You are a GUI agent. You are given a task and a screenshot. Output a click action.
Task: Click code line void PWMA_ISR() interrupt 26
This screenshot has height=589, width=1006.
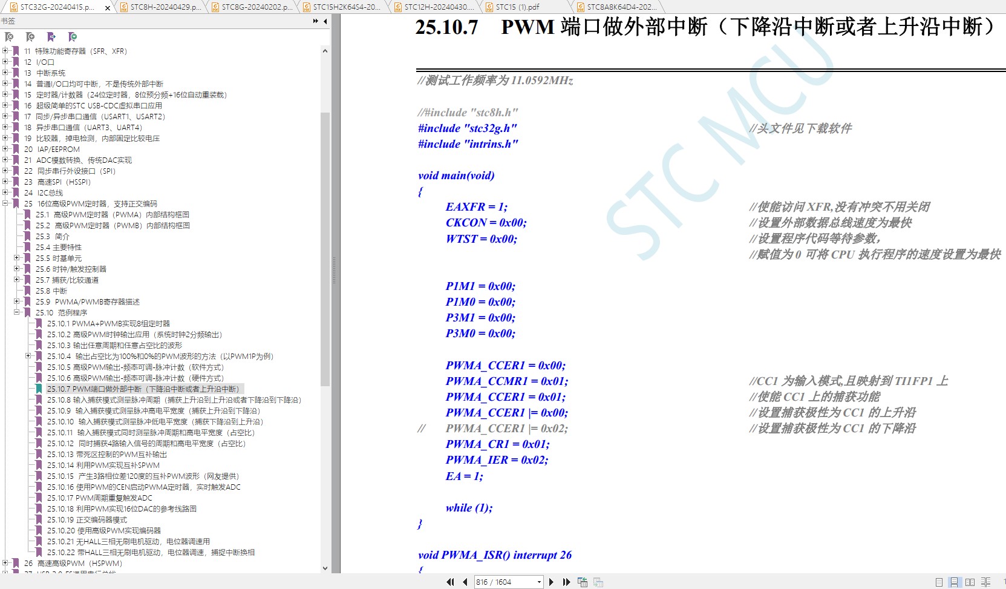click(495, 555)
